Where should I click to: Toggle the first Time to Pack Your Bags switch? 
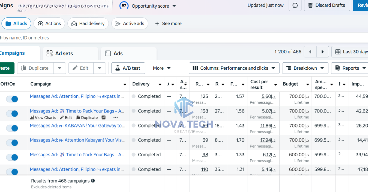(12, 114)
